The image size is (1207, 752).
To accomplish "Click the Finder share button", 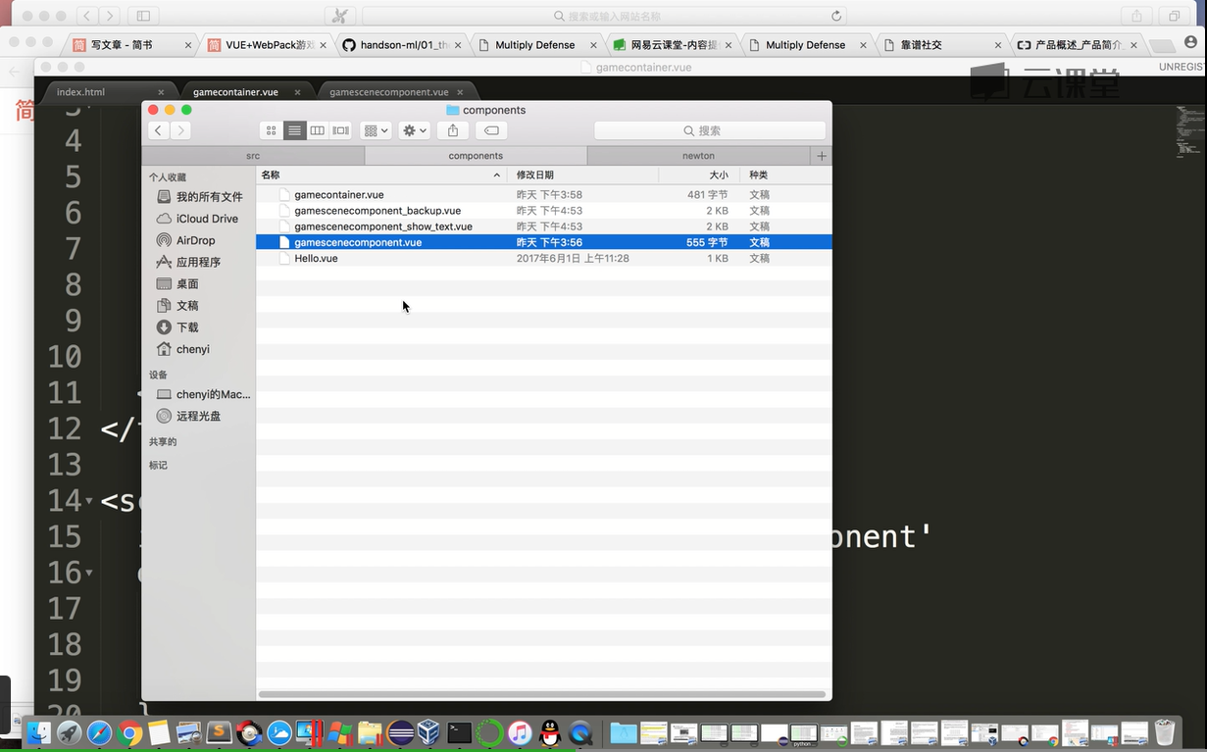I will (x=453, y=130).
